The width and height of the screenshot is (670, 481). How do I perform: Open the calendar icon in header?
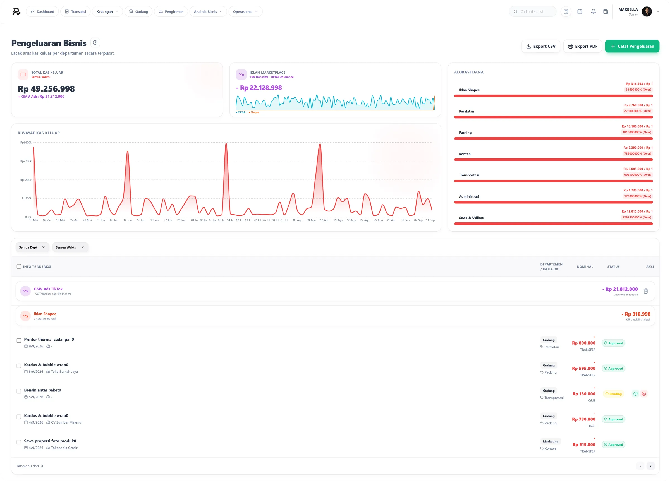pos(580,11)
